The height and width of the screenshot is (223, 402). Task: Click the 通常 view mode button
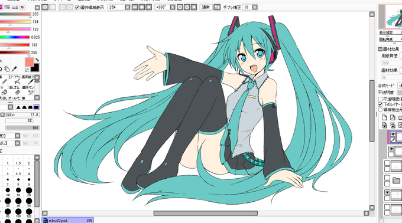pos(206,7)
